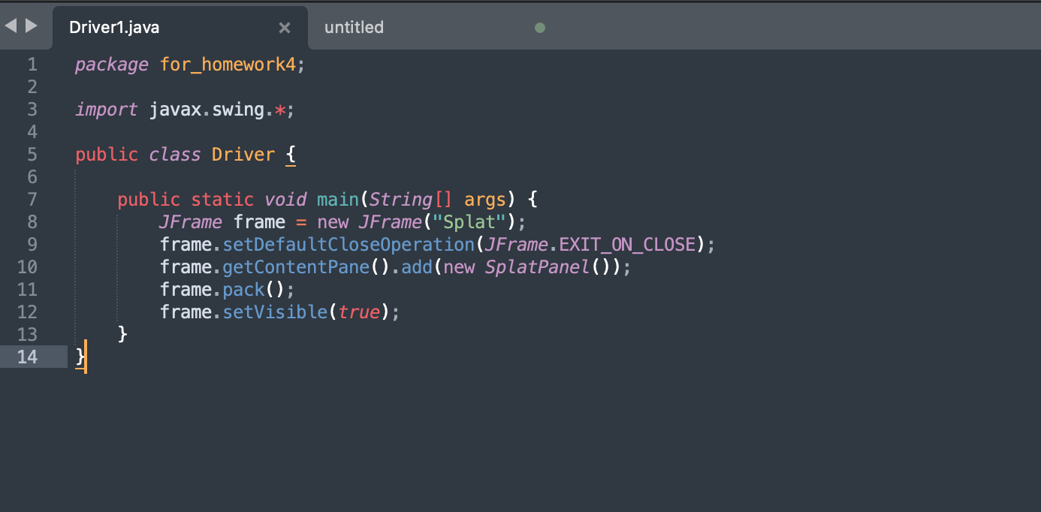
Task: Place cursor on the package for_homework4 statement
Action: pyautogui.click(x=188, y=65)
